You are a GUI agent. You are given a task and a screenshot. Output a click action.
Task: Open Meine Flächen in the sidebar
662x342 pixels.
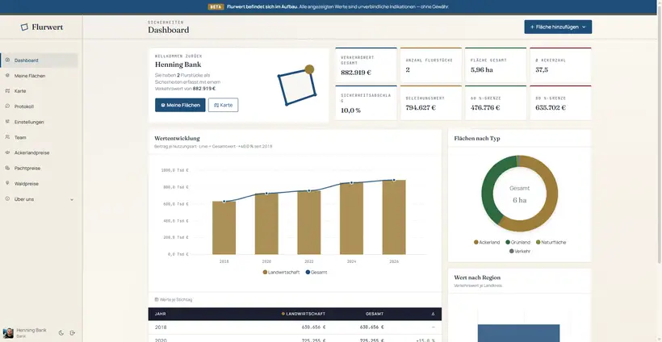(40, 76)
